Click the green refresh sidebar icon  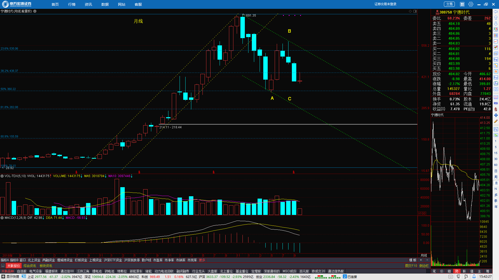point(496,135)
